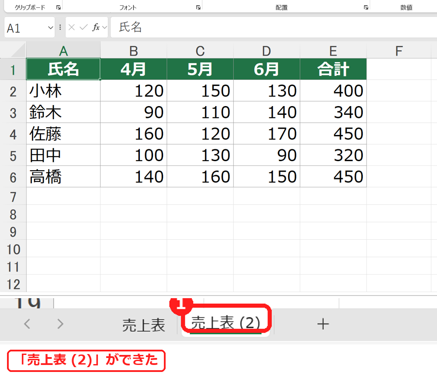Open the Alignment group dialog launcher
Viewport: 437px width, 375px height.
pos(366,7)
